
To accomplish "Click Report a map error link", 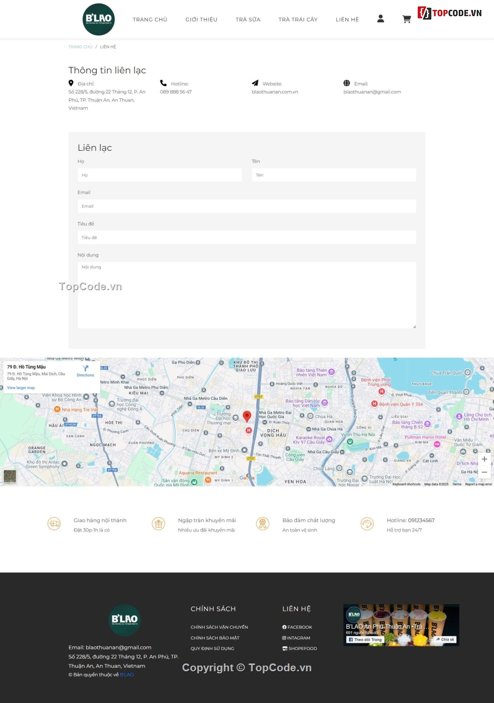I will tap(478, 484).
